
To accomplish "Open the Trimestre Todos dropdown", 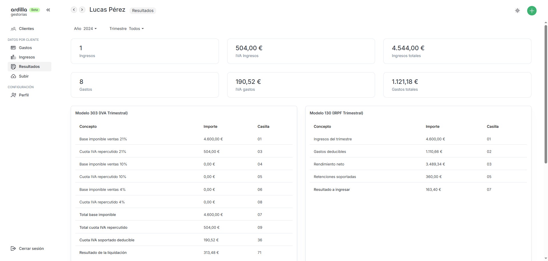I will coord(126,29).
